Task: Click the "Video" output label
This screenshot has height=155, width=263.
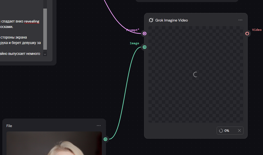Action: tap(257, 30)
